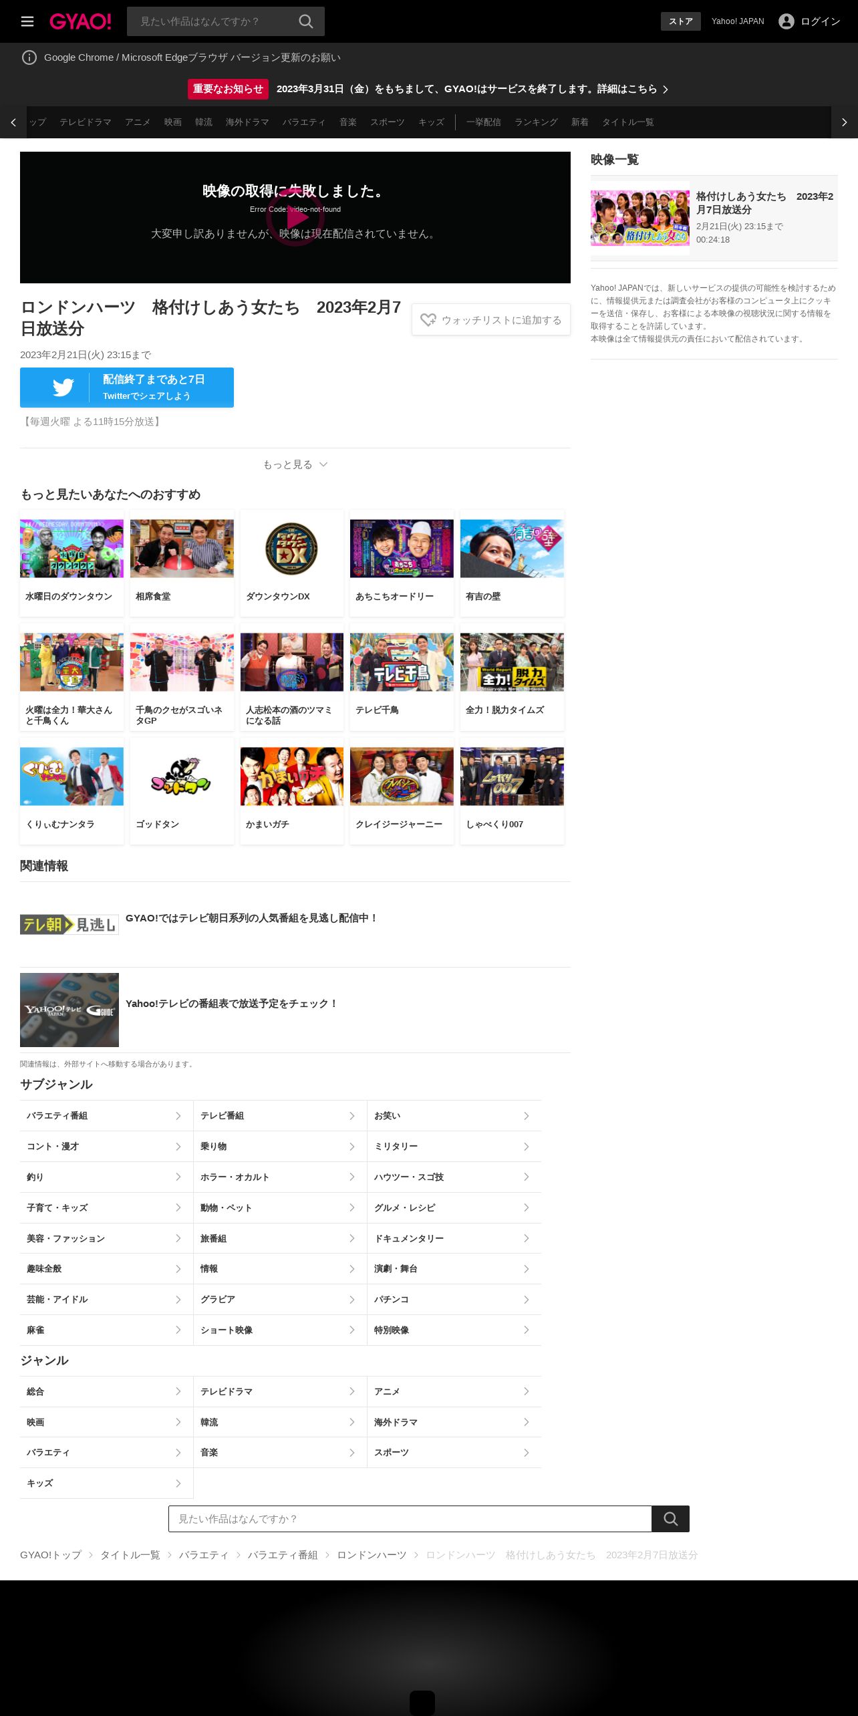Select ランキング in category bar
858x1716 pixels.
click(x=536, y=122)
